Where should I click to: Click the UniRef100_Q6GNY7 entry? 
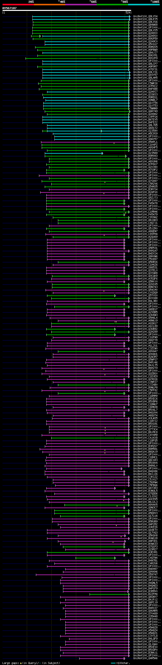click(145, 597)
